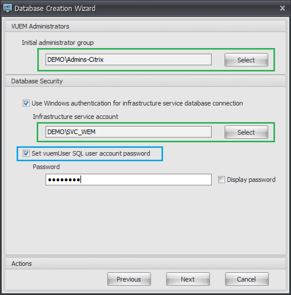Click the Database Creation Wizard title text
The width and height of the screenshot is (291, 295).
point(55,8)
